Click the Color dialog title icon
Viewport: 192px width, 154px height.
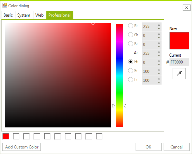pyautogui.click(x=4, y=6)
